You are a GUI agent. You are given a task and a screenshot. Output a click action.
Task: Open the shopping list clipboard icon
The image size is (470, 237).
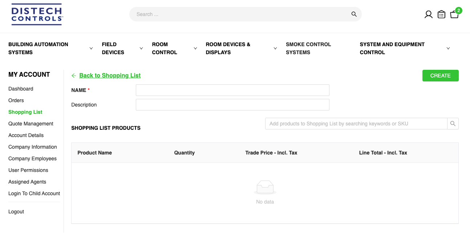pyautogui.click(x=441, y=15)
